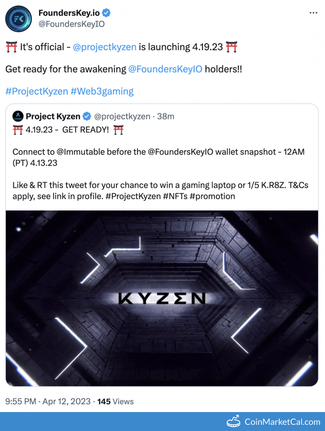Click the 9:55 PM Apr 12, 2023 timestamp
The height and width of the screenshot is (431, 325).
[x=48, y=401]
